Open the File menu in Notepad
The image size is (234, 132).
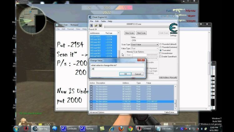(58, 29)
